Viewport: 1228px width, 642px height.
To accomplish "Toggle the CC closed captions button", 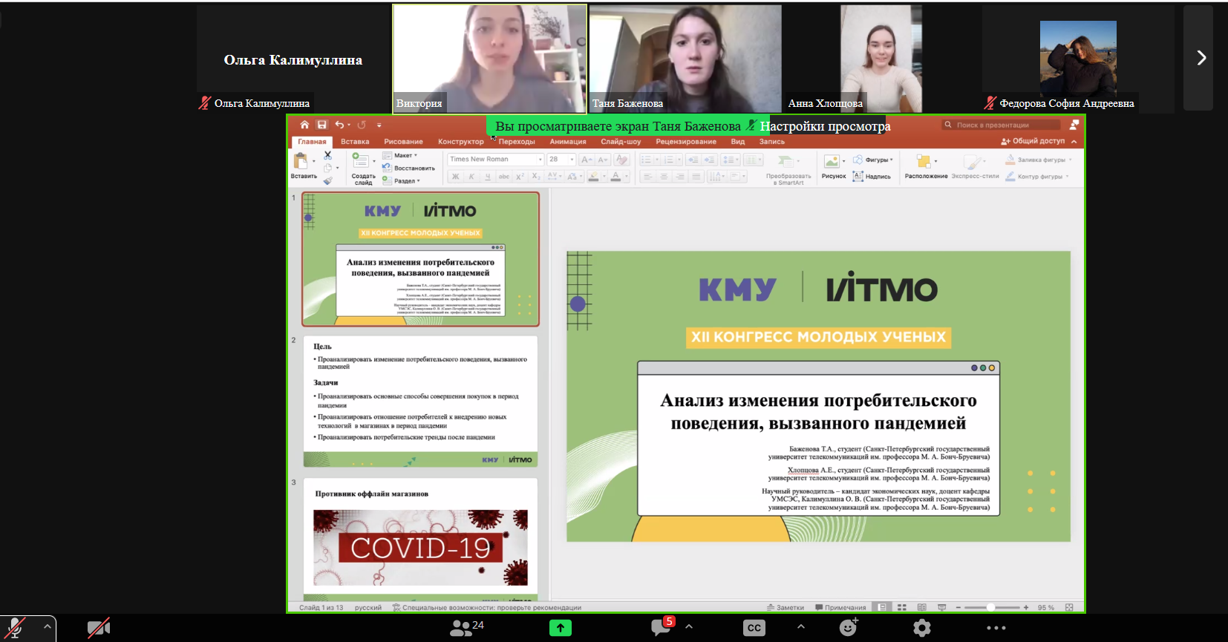I will click(x=754, y=628).
